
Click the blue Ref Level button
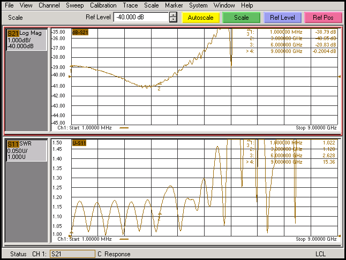(x=282, y=18)
